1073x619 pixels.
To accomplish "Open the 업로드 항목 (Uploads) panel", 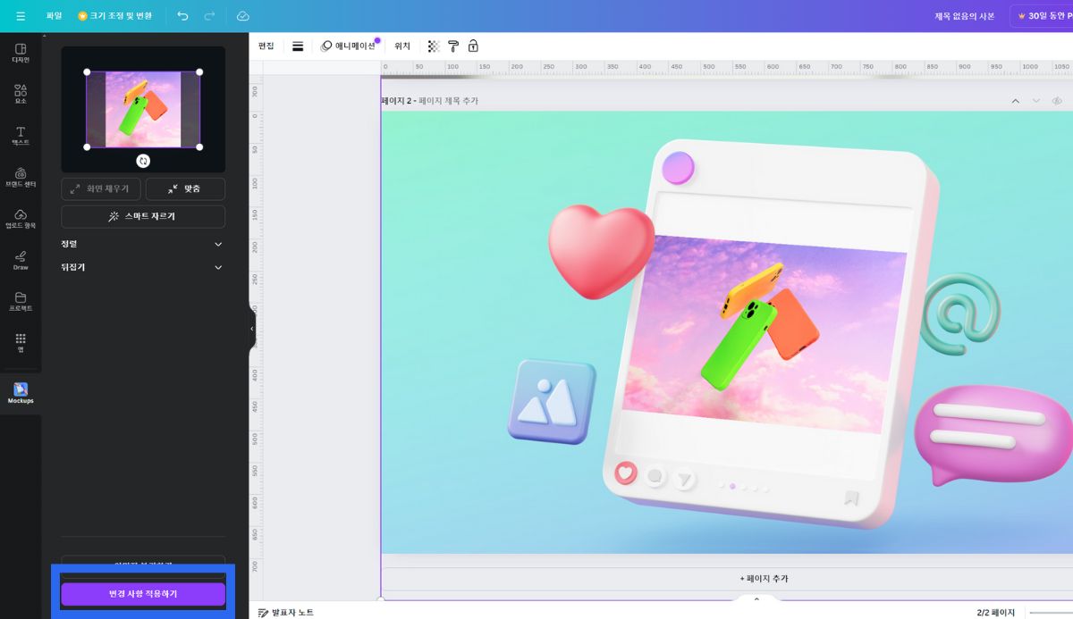I will coord(21,219).
